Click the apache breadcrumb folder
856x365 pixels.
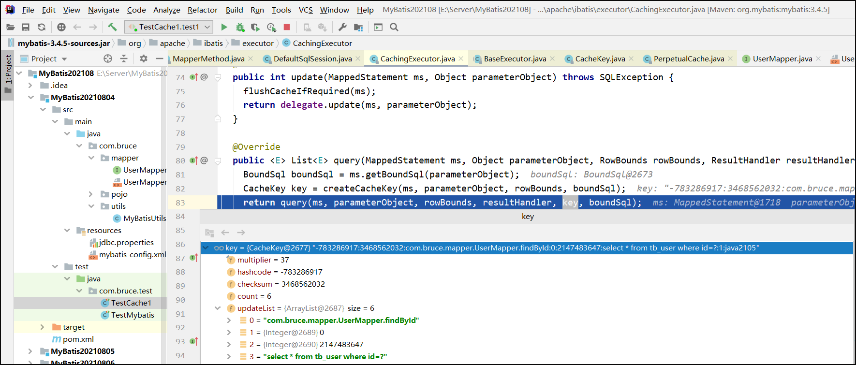pos(167,43)
